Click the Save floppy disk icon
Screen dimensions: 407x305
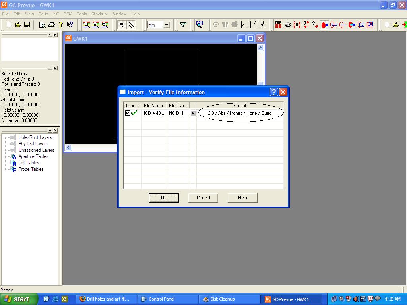pyautogui.click(x=27, y=25)
